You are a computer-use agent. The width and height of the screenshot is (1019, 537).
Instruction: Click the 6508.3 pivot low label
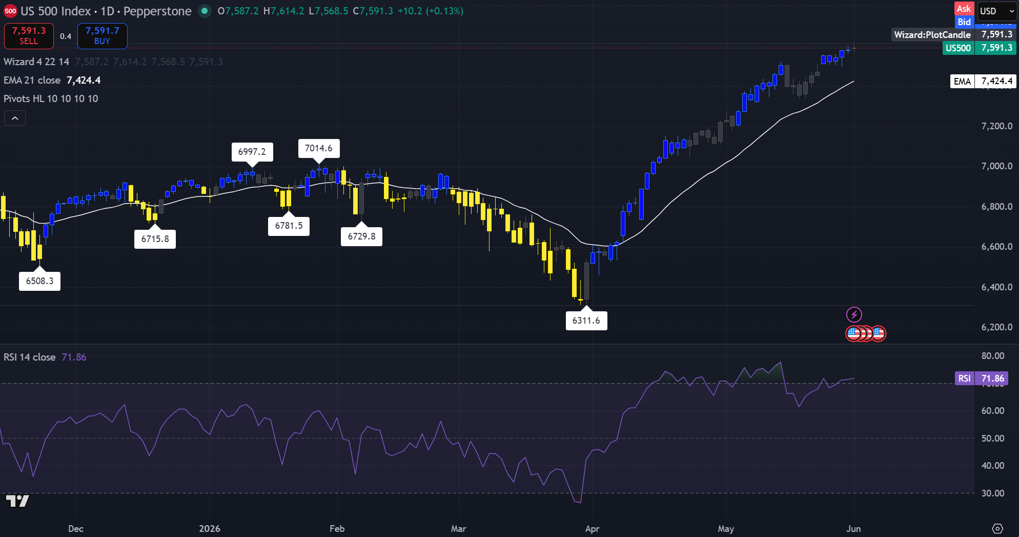pos(40,281)
